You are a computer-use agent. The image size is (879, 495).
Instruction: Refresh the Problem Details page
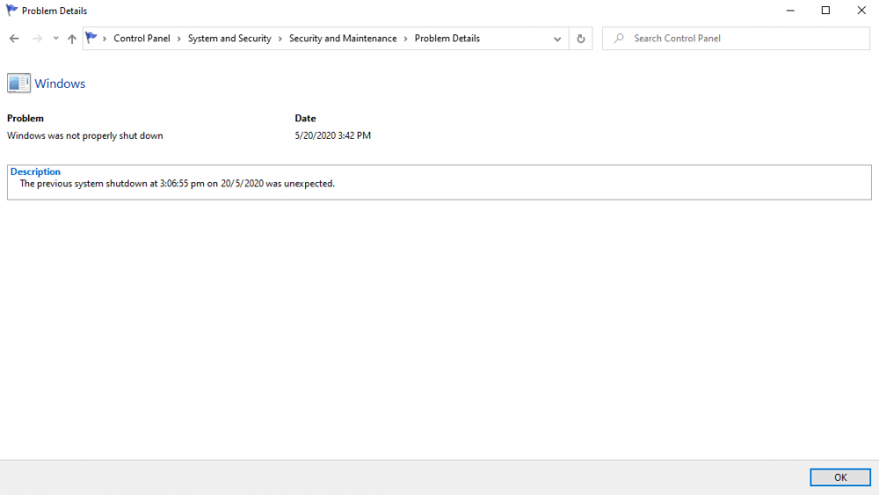click(580, 39)
